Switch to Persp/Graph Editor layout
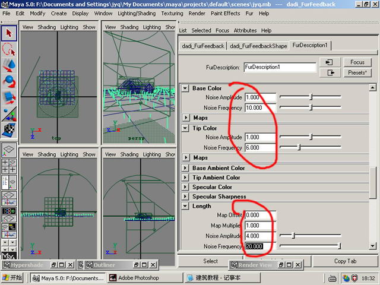The width and height of the screenshot is (380, 285). [9, 198]
